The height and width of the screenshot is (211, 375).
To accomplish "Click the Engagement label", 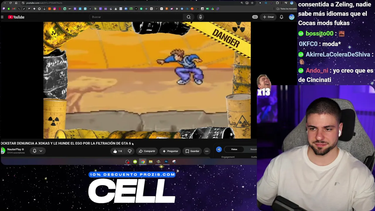I will pyautogui.click(x=228, y=157).
